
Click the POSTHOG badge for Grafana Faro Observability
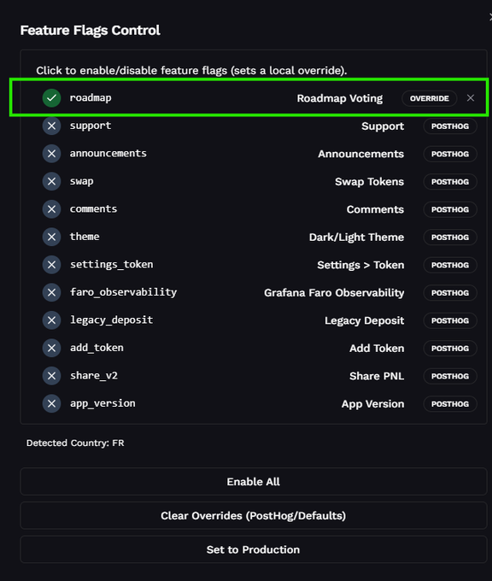[x=450, y=293]
